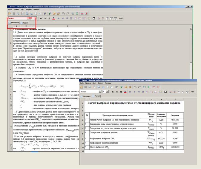Click cell border icon in front toolbar
Image resolution: width=201 pixels, height=169 pixels.
click(165, 92)
